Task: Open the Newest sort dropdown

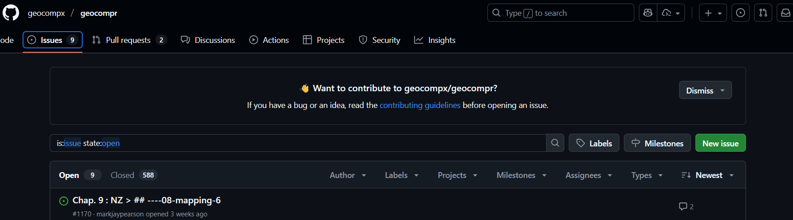Action: pyautogui.click(x=708, y=175)
